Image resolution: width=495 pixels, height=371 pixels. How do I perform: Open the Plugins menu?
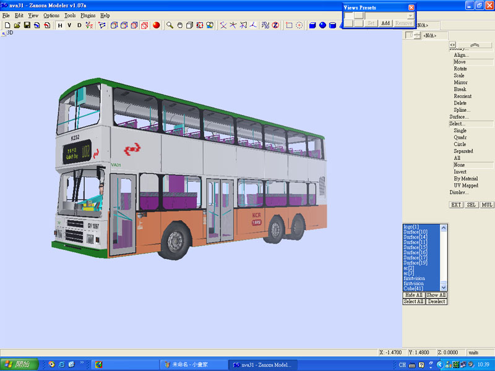click(x=88, y=15)
